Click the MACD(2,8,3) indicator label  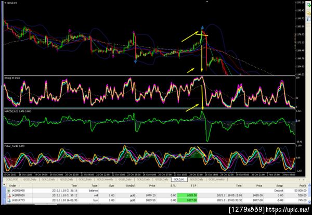(x=18, y=111)
